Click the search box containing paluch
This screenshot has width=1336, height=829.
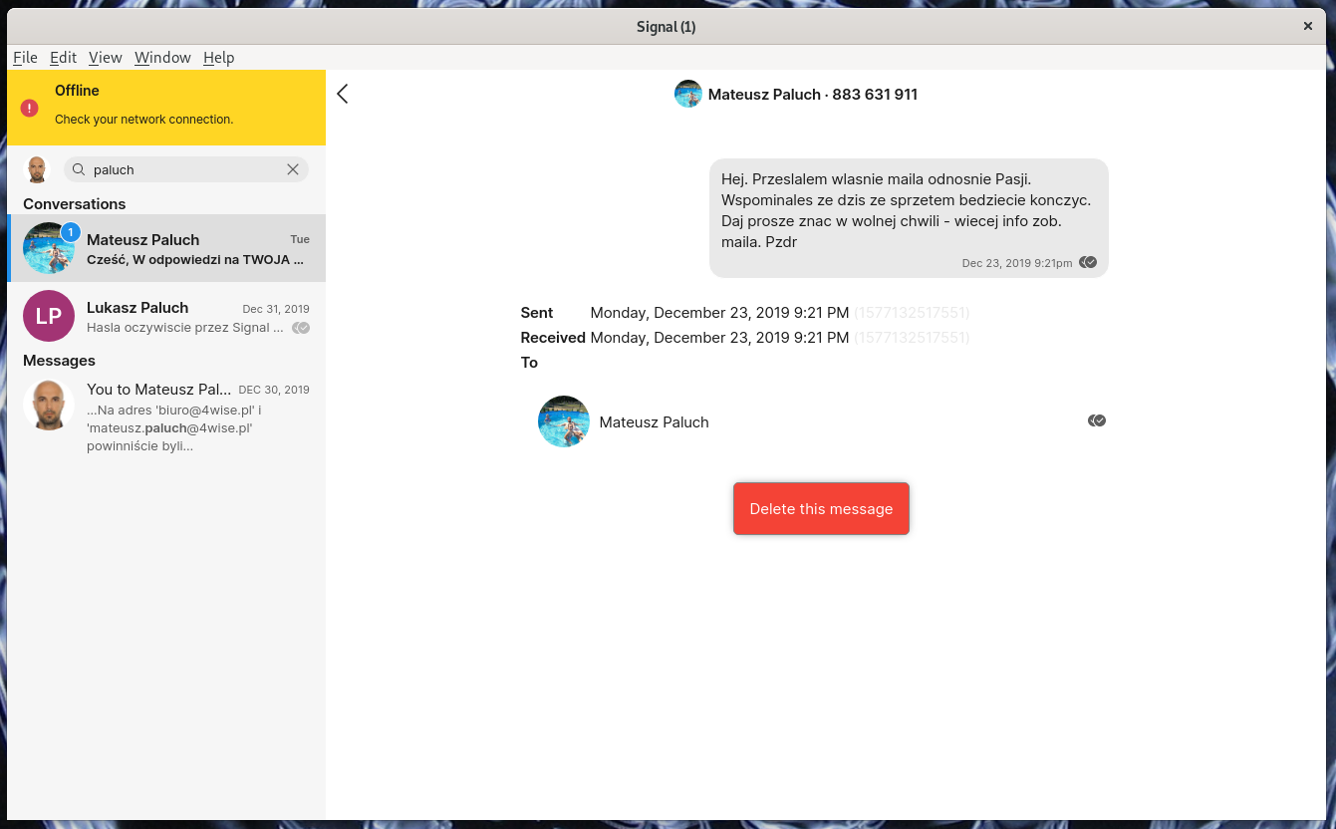pos(186,169)
